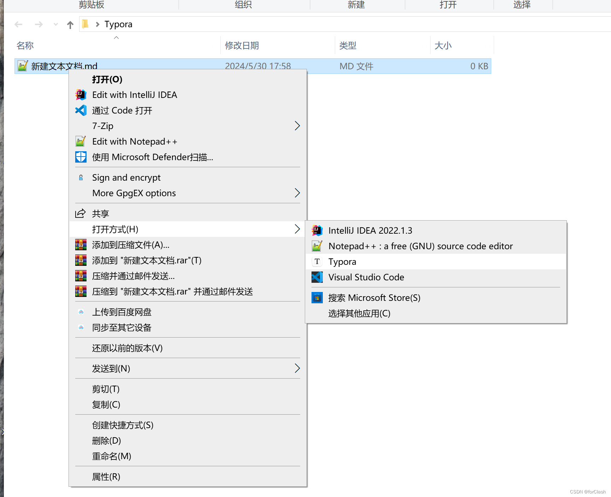The image size is (611, 497).
Task: Expand the 打开方式(H) submenu arrow
Action: [x=297, y=229]
